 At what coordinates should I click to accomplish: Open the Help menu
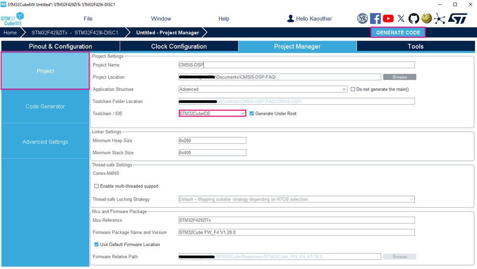(x=224, y=19)
